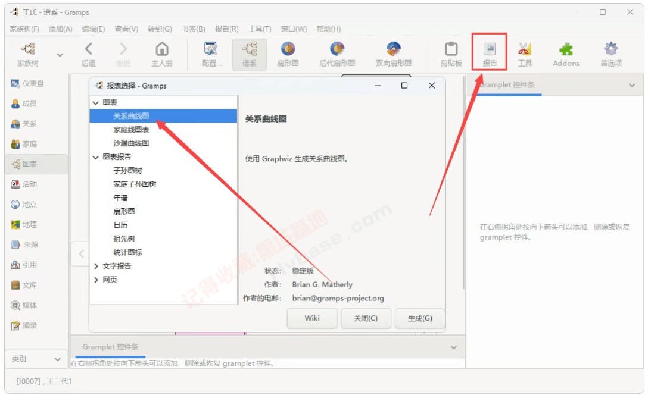Switch to the 扇形图 fan chart
Screen dimensions: 648x398
click(x=288, y=54)
